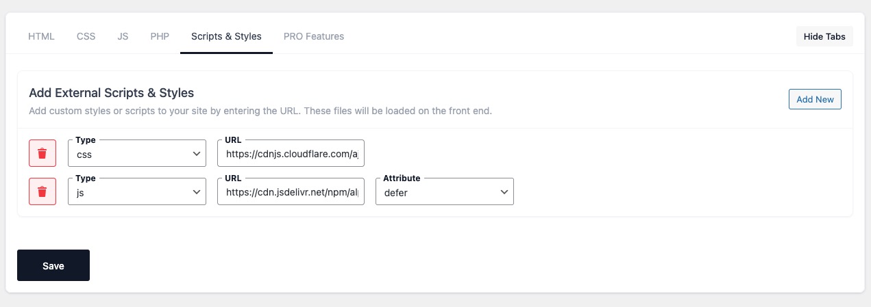This screenshot has width=871, height=307.
Task: Focus the cdn.jsdelivr.net URL field
Action: click(x=291, y=193)
